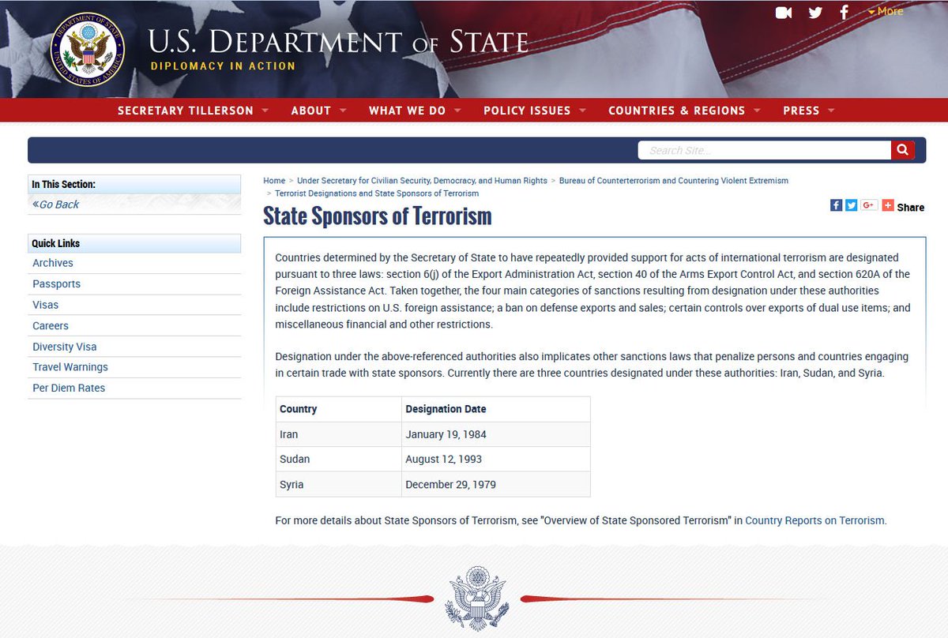
Task: Open the Twitter icon in header
Action: coord(815,13)
